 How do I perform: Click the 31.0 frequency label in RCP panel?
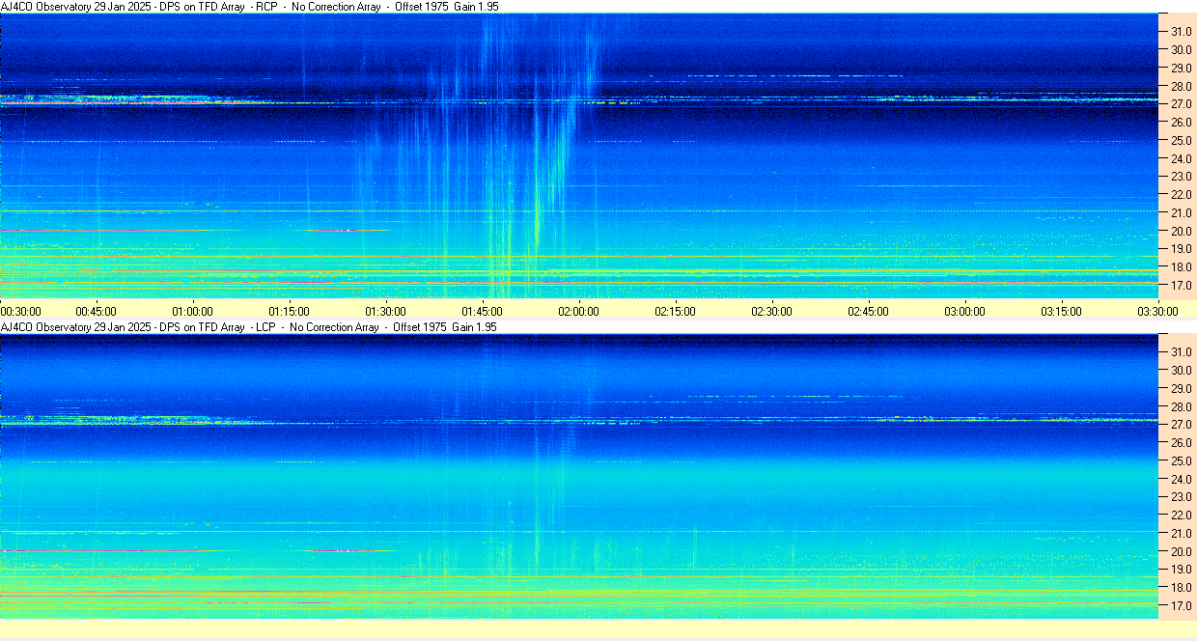pos(1182,32)
